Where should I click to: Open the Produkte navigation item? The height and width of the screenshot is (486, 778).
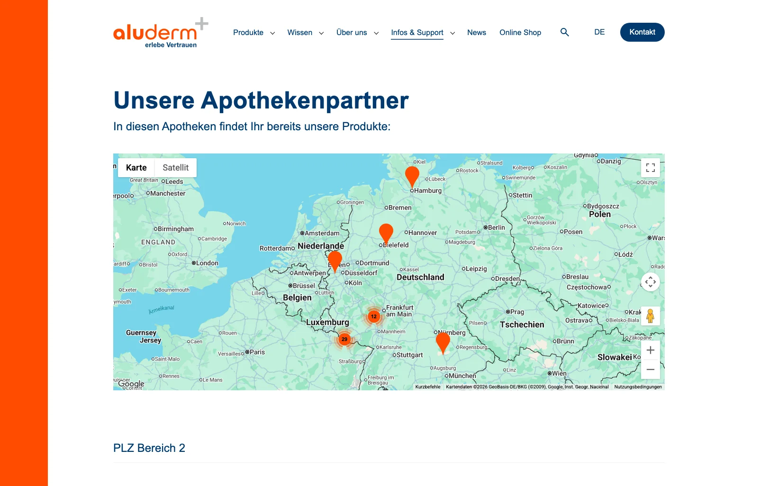point(248,33)
